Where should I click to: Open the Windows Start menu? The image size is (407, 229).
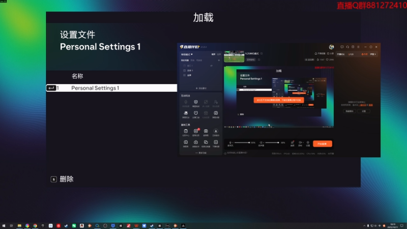(4, 226)
